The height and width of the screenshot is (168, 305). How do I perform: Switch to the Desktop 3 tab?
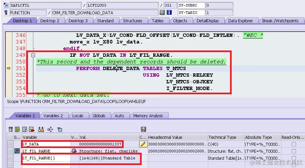click(78, 21)
